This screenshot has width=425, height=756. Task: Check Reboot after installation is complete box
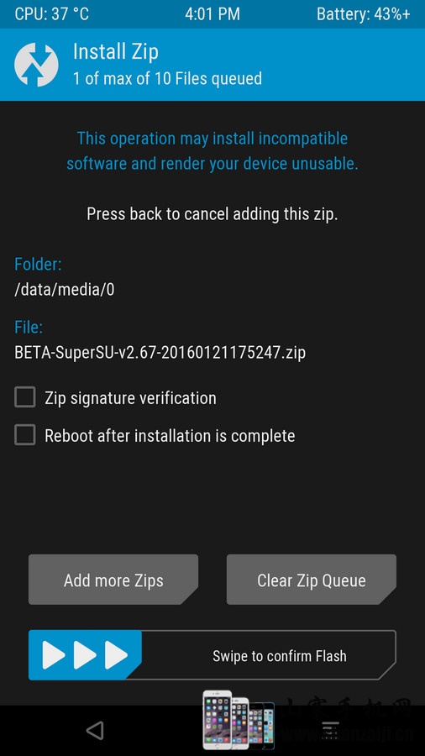tap(25, 435)
